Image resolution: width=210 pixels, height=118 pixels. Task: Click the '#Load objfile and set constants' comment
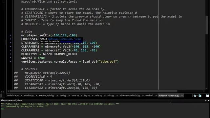point(49,2)
